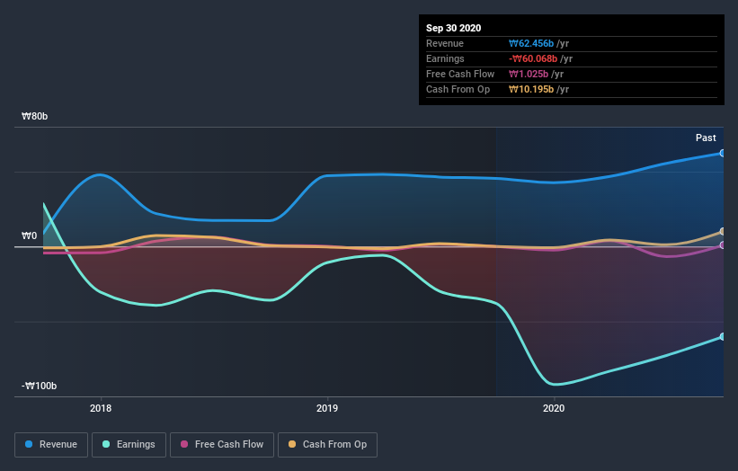Click the teal Earnings legend dot
Image resolution: width=738 pixels, height=471 pixels.
[x=106, y=444]
